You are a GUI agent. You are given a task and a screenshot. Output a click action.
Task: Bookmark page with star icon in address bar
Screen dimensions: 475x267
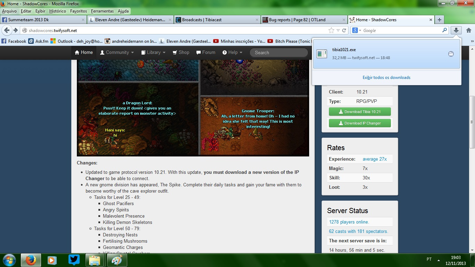click(x=331, y=30)
